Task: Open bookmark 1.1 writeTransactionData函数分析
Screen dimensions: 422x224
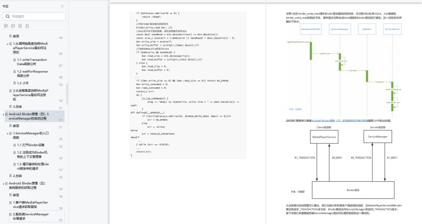Action: coord(32,62)
